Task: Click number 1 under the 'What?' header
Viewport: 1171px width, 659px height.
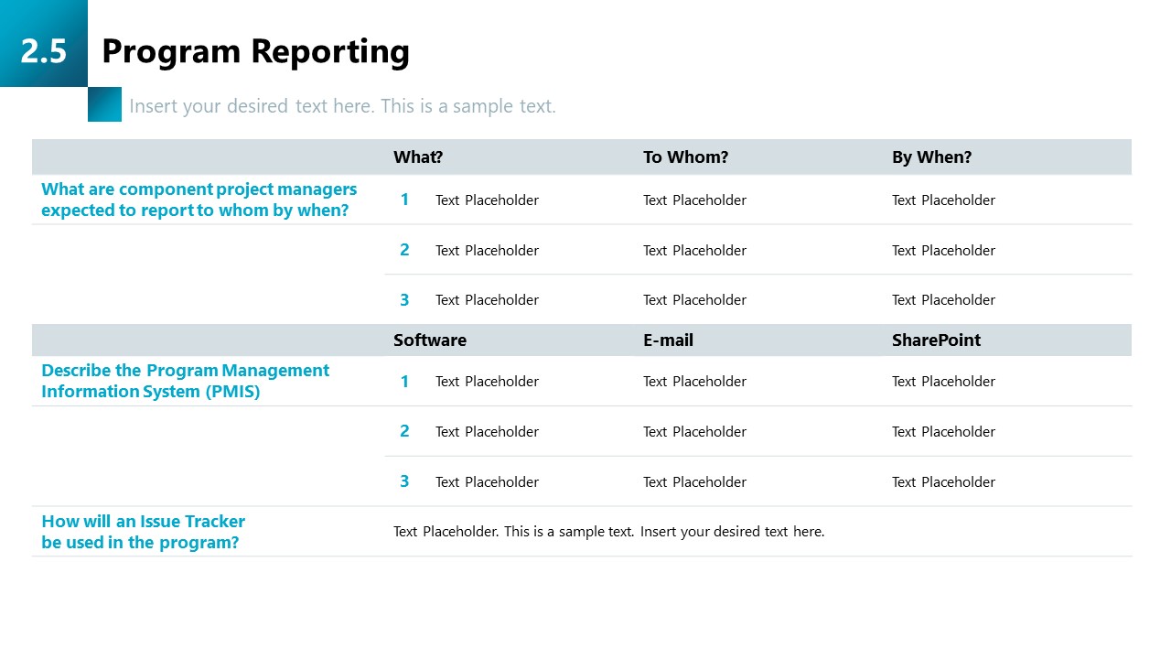Action: point(404,200)
